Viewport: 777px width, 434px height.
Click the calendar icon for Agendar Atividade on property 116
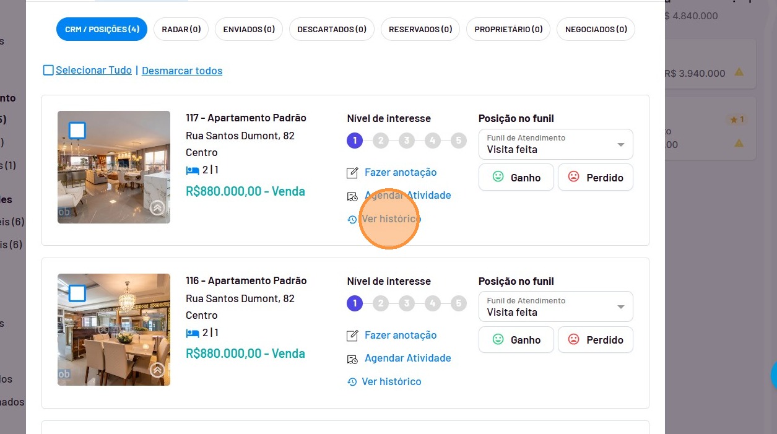(352, 359)
